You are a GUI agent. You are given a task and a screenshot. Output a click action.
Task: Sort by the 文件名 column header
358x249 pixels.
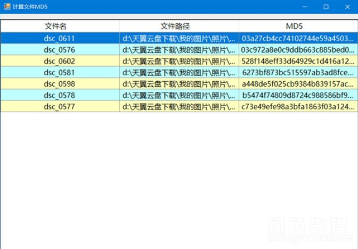[60, 26]
